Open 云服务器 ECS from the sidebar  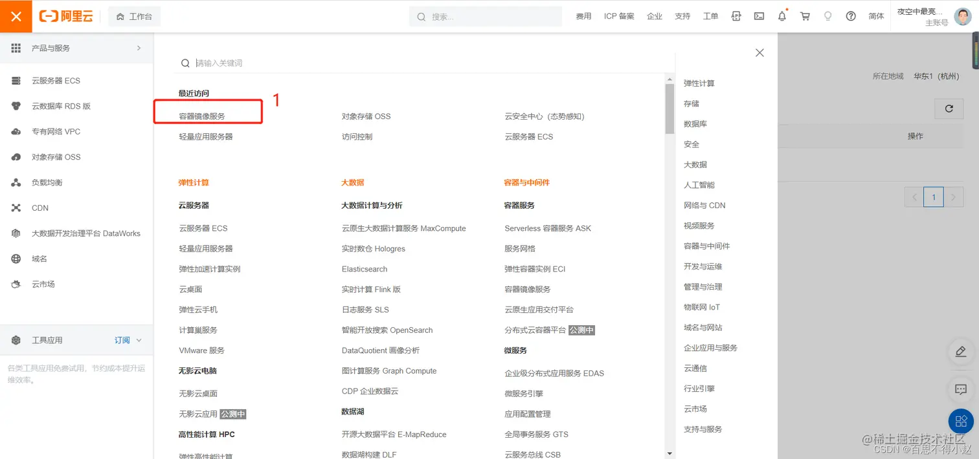pos(57,80)
